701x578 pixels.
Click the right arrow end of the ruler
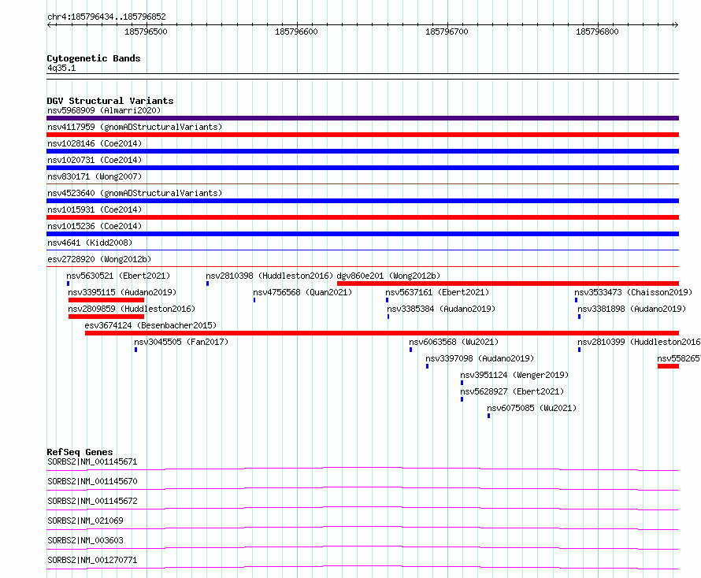pos(676,24)
